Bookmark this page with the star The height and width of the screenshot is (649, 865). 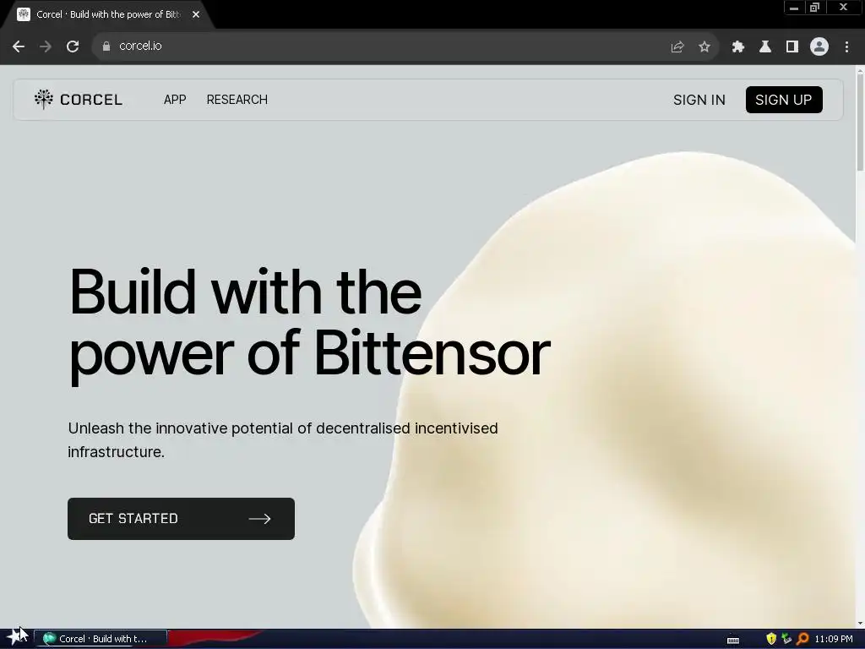tap(705, 47)
